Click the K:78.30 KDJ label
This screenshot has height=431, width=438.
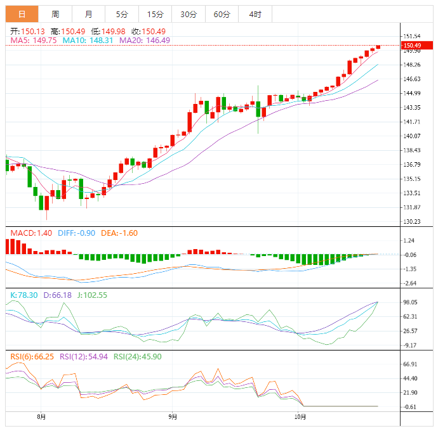tap(24, 295)
